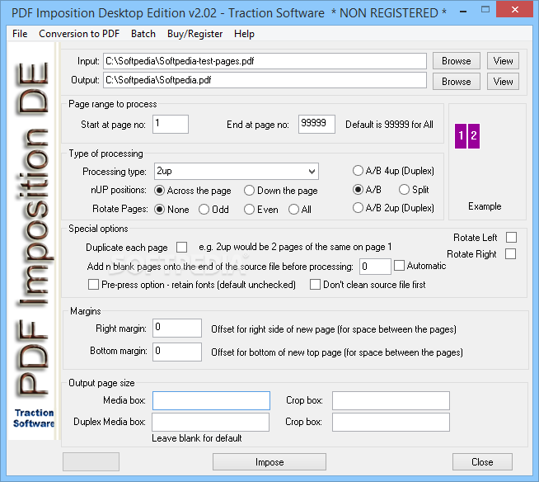The height and width of the screenshot is (482, 539).
Task: Click the End at page no field
Action: (316, 124)
